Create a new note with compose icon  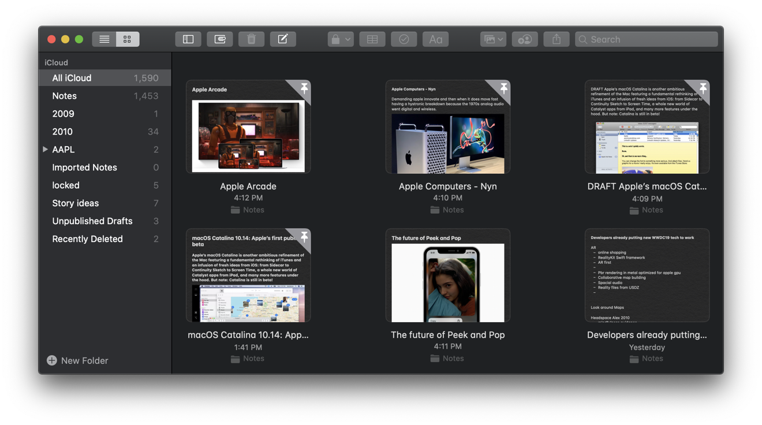click(283, 39)
